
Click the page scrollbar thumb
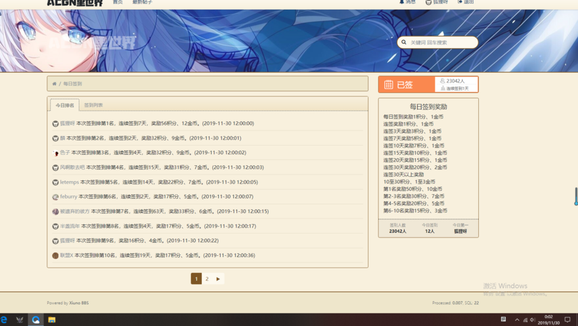[576, 196]
